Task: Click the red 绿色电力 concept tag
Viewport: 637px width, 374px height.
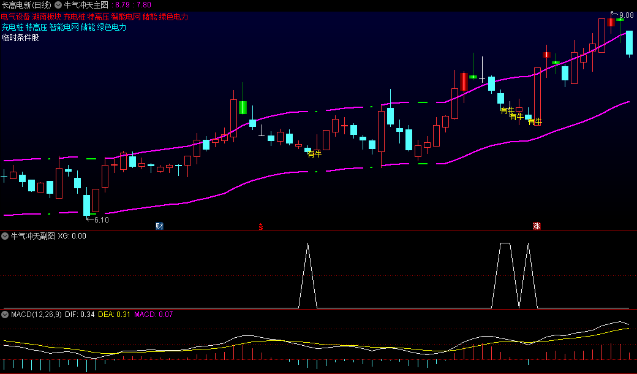Action: 173,17
